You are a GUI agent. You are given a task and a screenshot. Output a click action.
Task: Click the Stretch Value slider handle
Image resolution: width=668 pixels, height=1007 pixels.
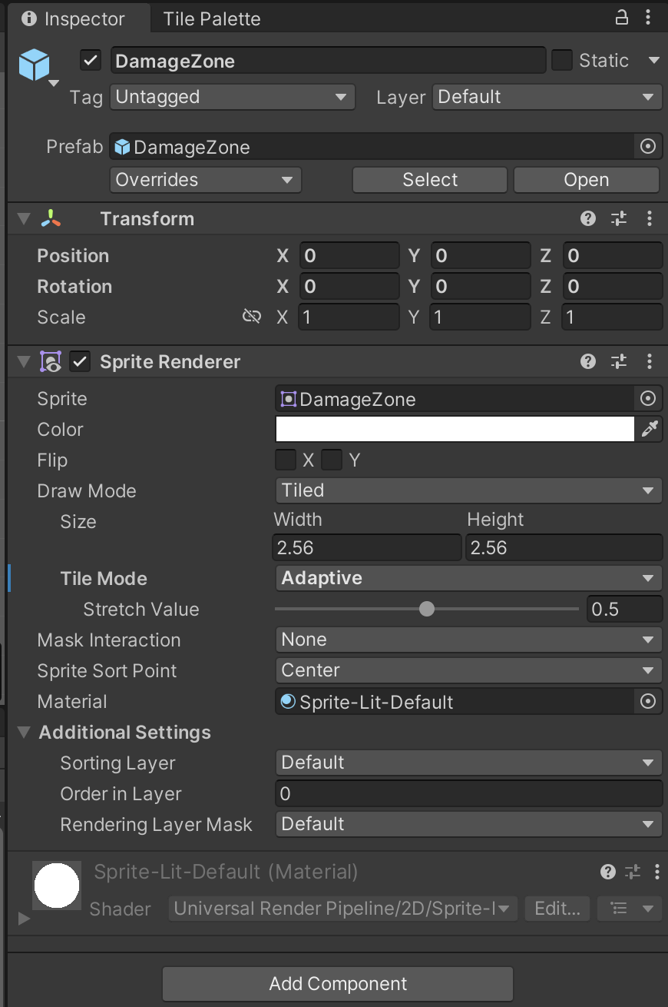click(x=427, y=609)
